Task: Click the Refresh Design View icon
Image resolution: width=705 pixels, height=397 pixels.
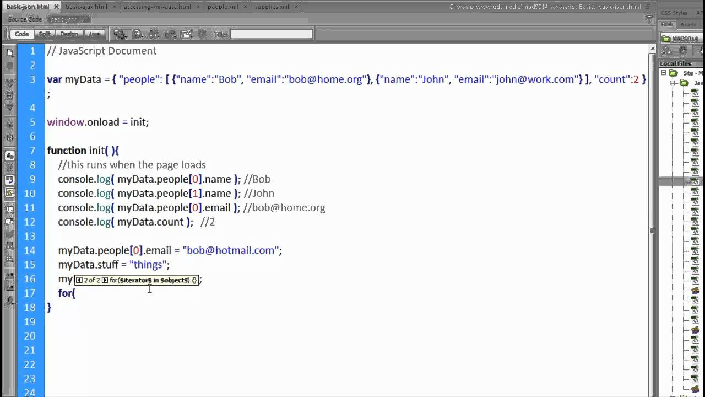Action: click(x=202, y=34)
